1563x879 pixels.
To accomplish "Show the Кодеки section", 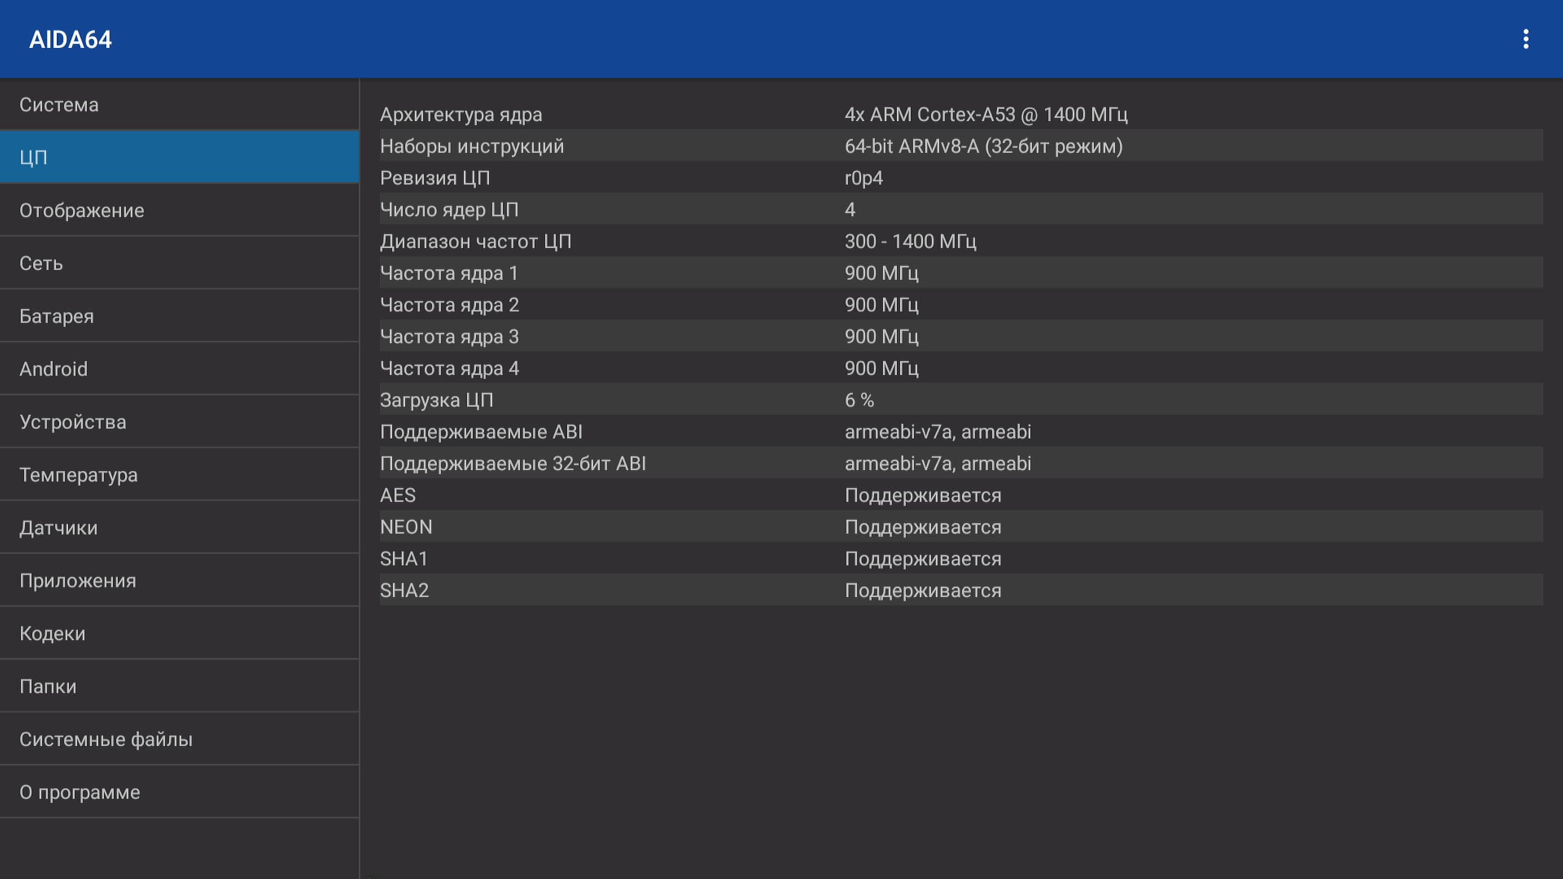I will click(179, 633).
